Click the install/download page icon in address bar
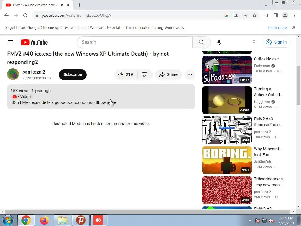The width and height of the screenshot is (301, 226). 235,15
